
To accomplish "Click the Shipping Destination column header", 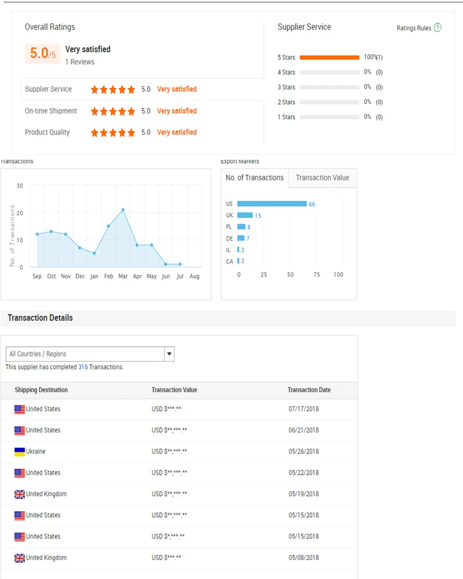I will tap(41, 390).
